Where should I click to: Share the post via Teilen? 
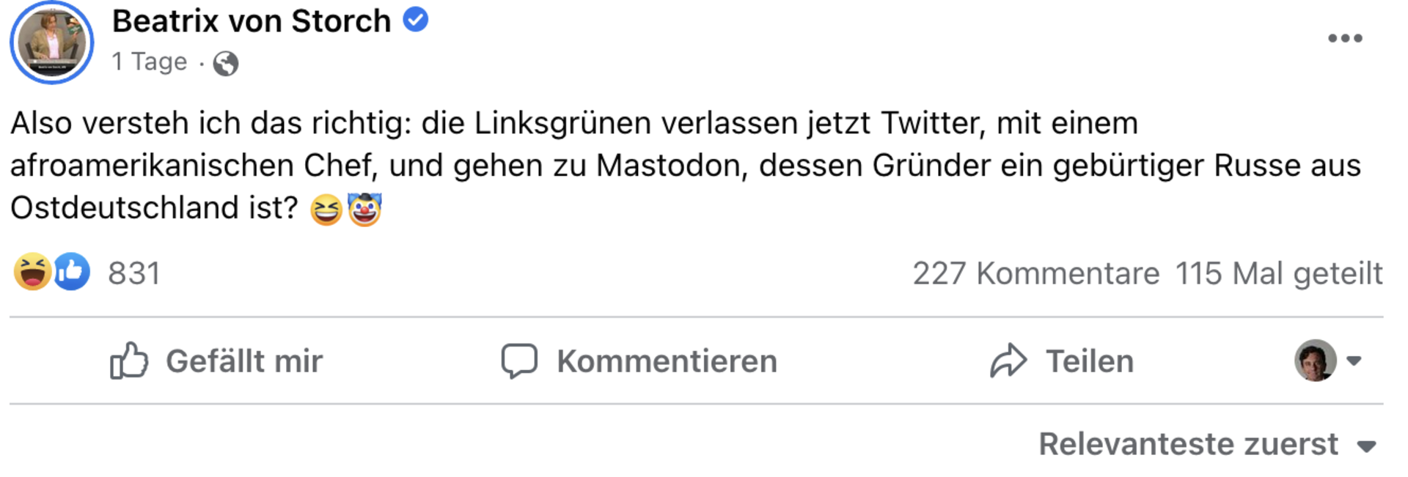(x=1061, y=360)
